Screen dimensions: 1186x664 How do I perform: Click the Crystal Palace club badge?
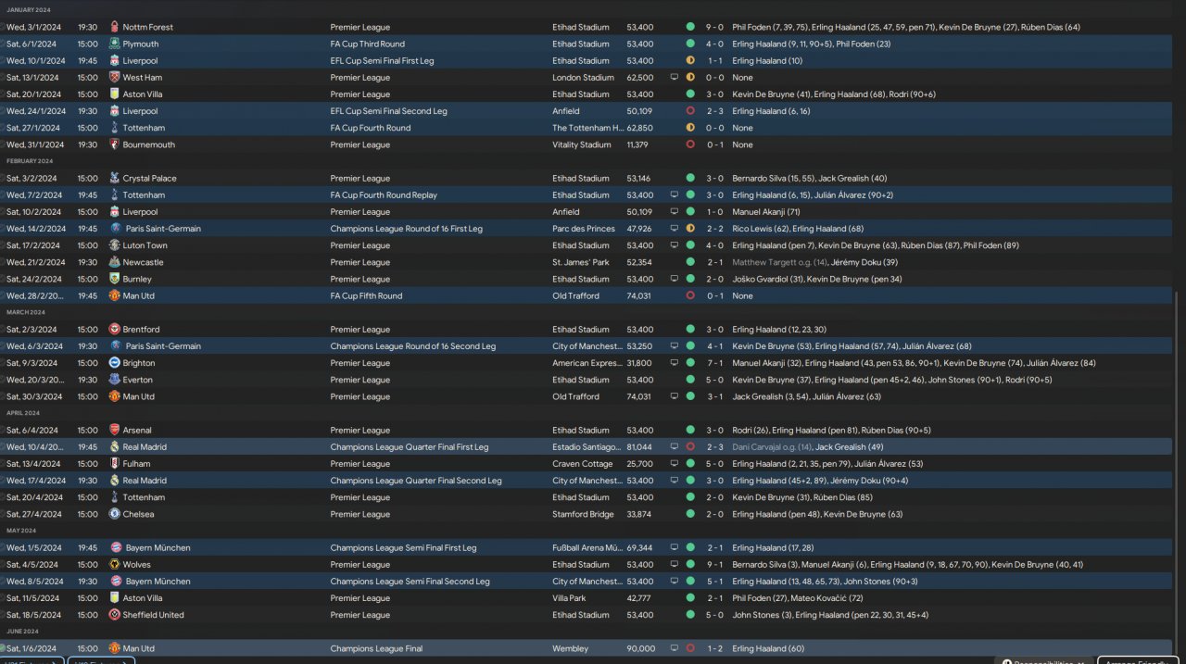(x=115, y=178)
